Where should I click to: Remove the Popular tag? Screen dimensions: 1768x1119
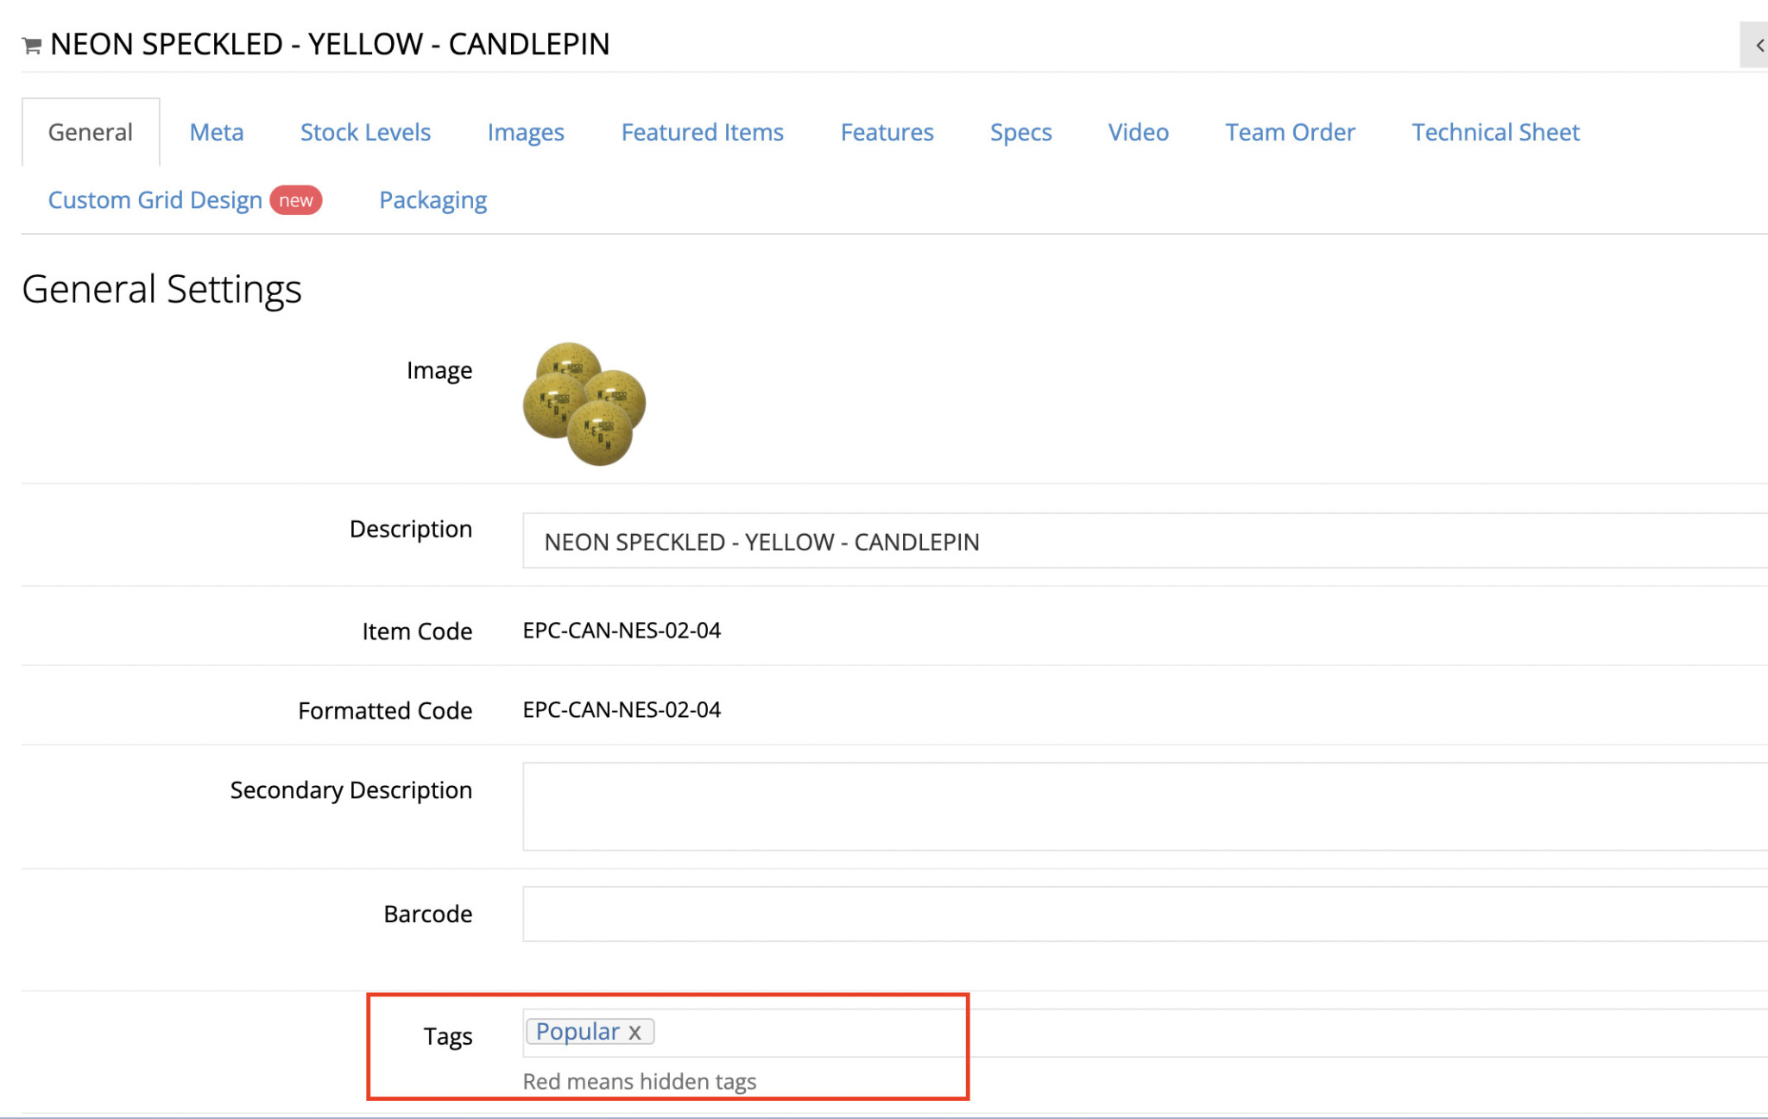[636, 1031]
